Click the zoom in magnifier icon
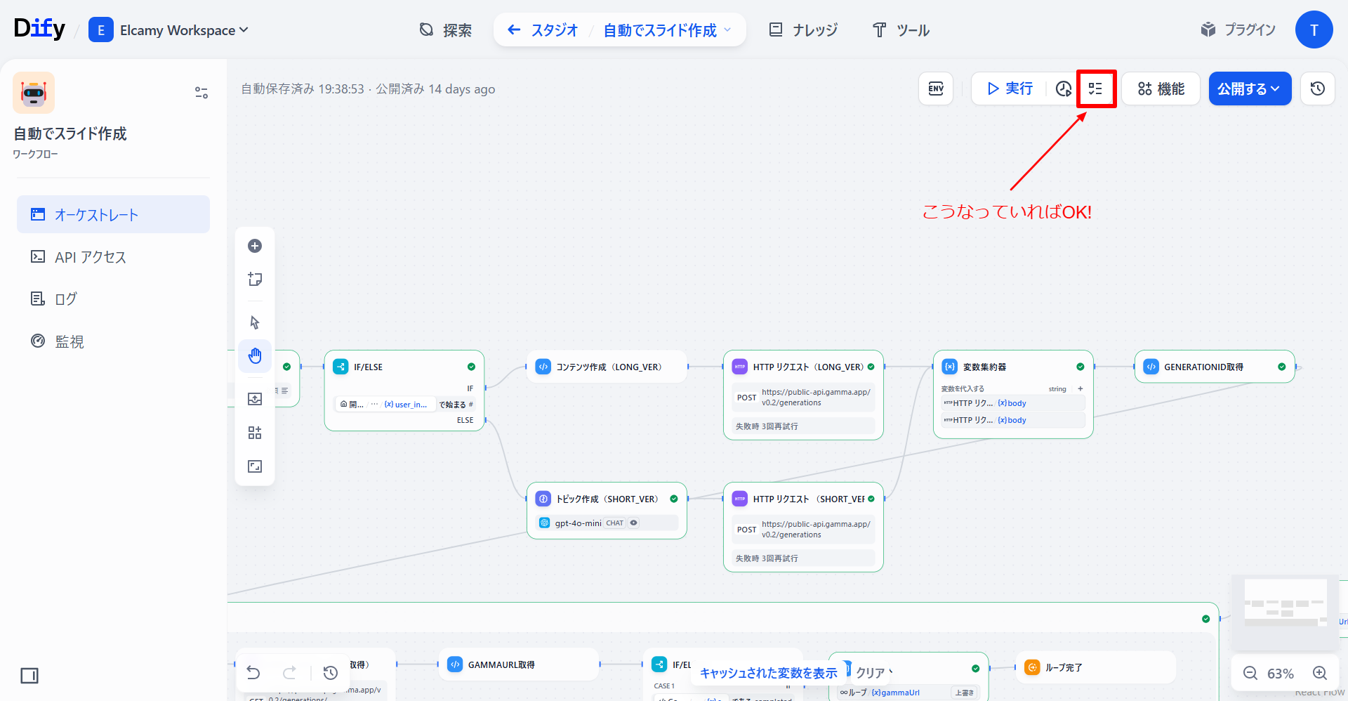Viewport: 1348px width, 701px height. [1320, 673]
